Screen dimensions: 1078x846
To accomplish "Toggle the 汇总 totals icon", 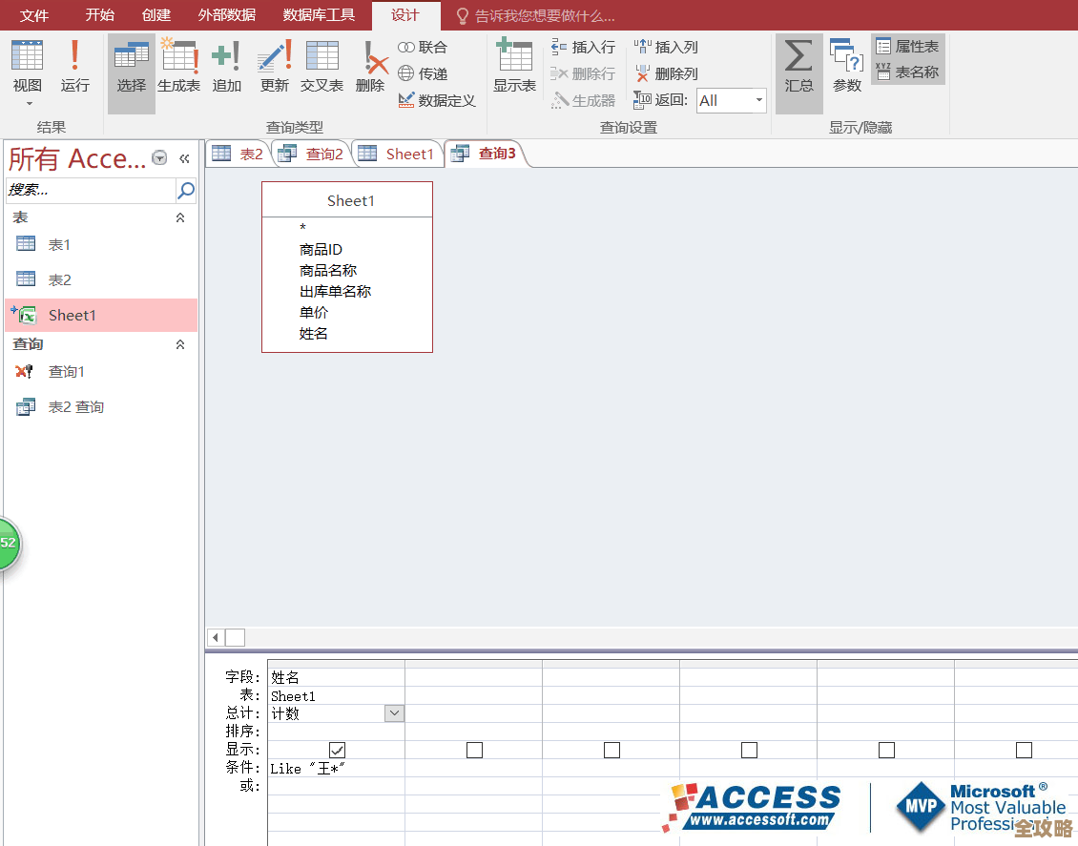I will 798,67.
